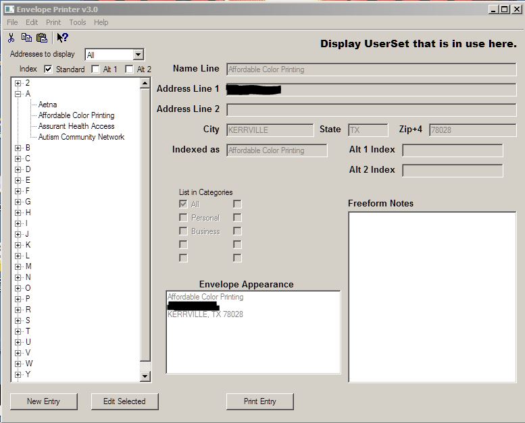The width and height of the screenshot is (525, 423).
Task: Toggle the Standard index checkbox
Action: 48,69
